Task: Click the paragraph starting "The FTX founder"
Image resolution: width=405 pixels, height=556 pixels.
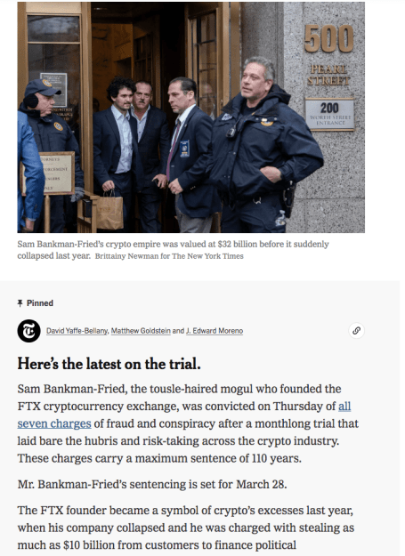Action: (186, 528)
